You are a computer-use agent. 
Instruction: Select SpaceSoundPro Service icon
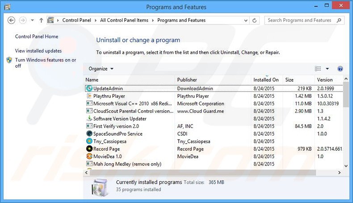pos(89,133)
